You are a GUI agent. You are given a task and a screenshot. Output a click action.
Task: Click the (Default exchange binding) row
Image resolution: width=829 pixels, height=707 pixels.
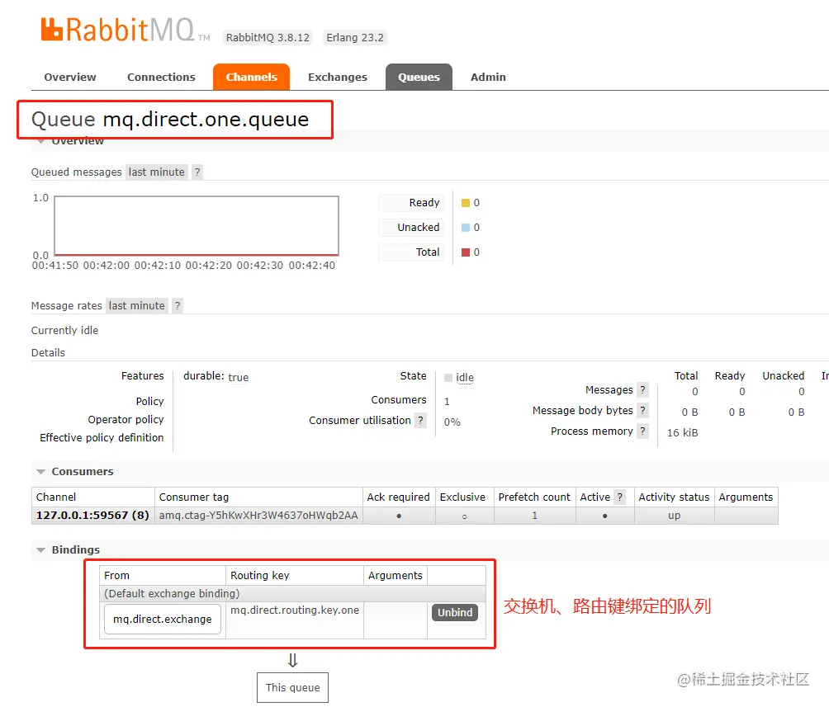point(292,593)
